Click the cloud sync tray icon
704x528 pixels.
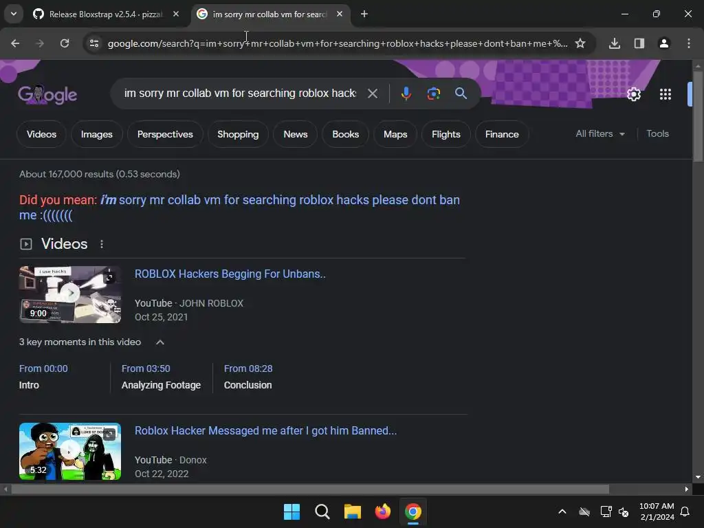pos(584,511)
